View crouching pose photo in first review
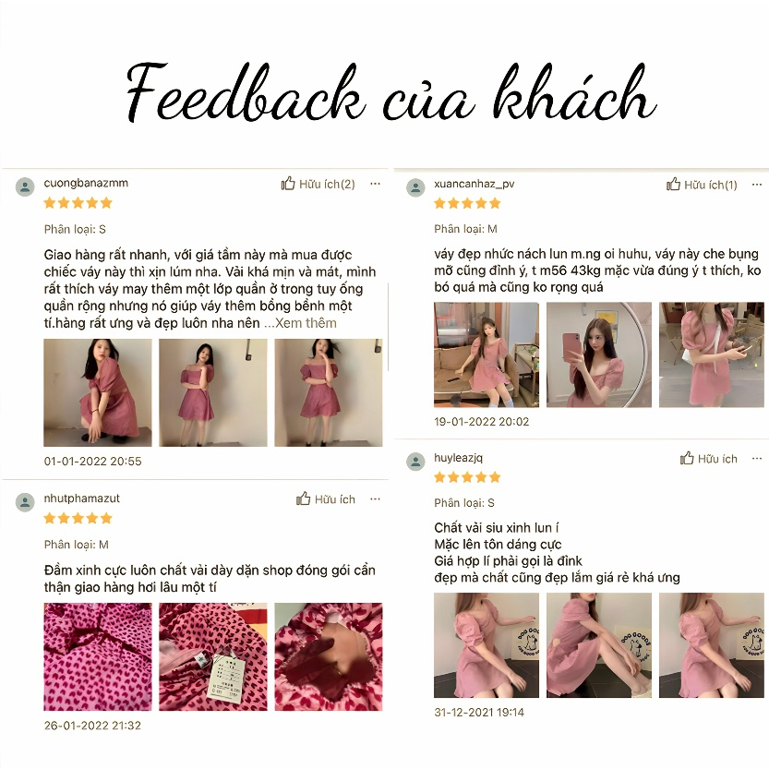The height and width of the screenshot is (769, 769). tap(98, 392)
